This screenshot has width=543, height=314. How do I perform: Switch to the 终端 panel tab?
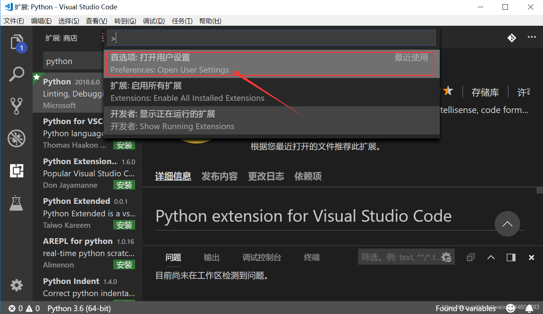(312, 257)
